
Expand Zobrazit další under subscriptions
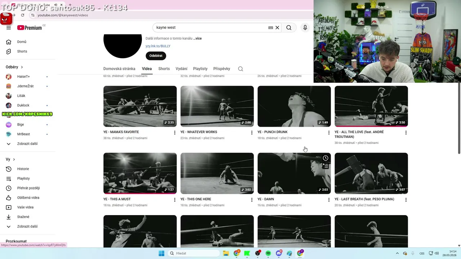[28, 144]
